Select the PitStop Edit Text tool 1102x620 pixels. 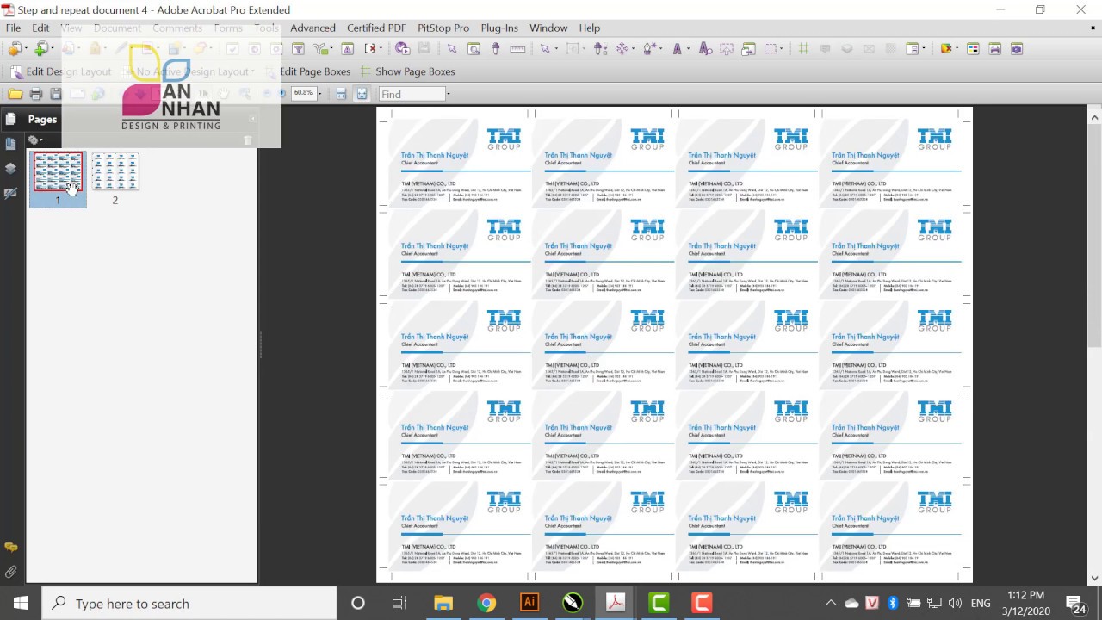(x=677, y=49)
